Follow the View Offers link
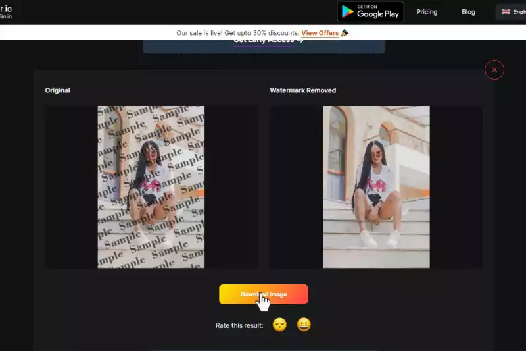The width and height of the screenshot is (526, 351). pyautogui.click(x=320, y=33)
